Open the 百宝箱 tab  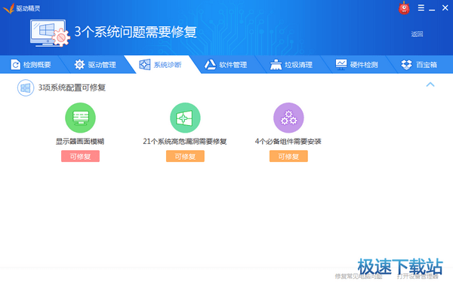click(x=419, y=65)
